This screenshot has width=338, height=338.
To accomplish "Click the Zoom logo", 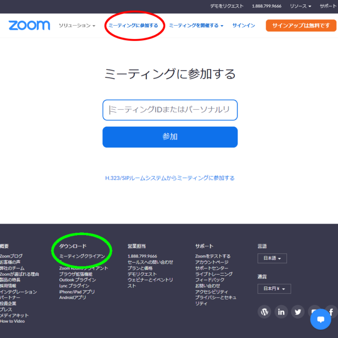I will [29, 26].
